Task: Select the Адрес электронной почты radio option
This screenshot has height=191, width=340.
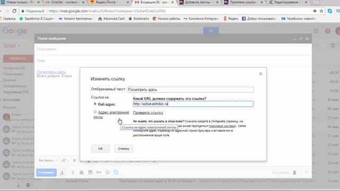Action: [x=95, y=112]
